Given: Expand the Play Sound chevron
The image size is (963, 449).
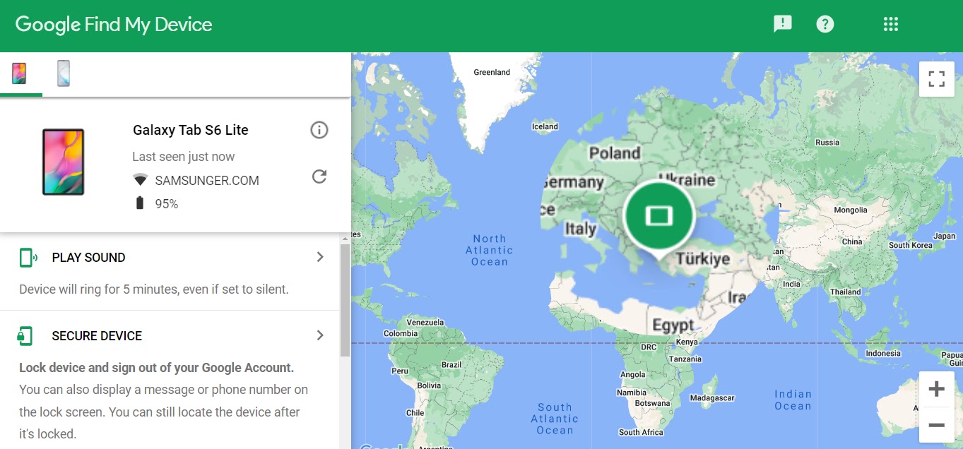Looking at the screenshot, I should click(x=320, y=257).
